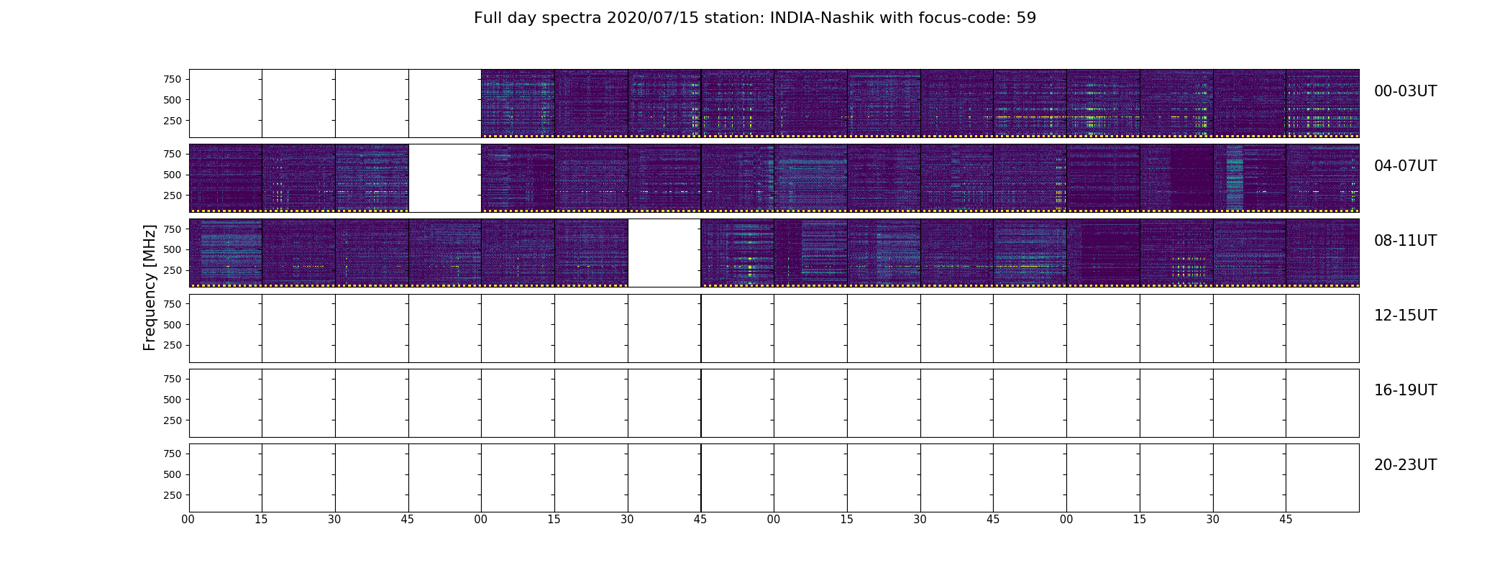This screenshot has height=575, width=1510.
Task: Select the 250 tick of the 04-07UT row
Action: click(173, 195)
